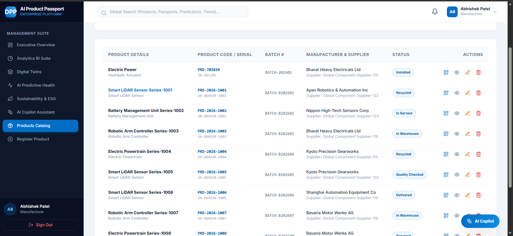Delete the Electric Power product
513x236 pixels.
[x=478, y=72]
